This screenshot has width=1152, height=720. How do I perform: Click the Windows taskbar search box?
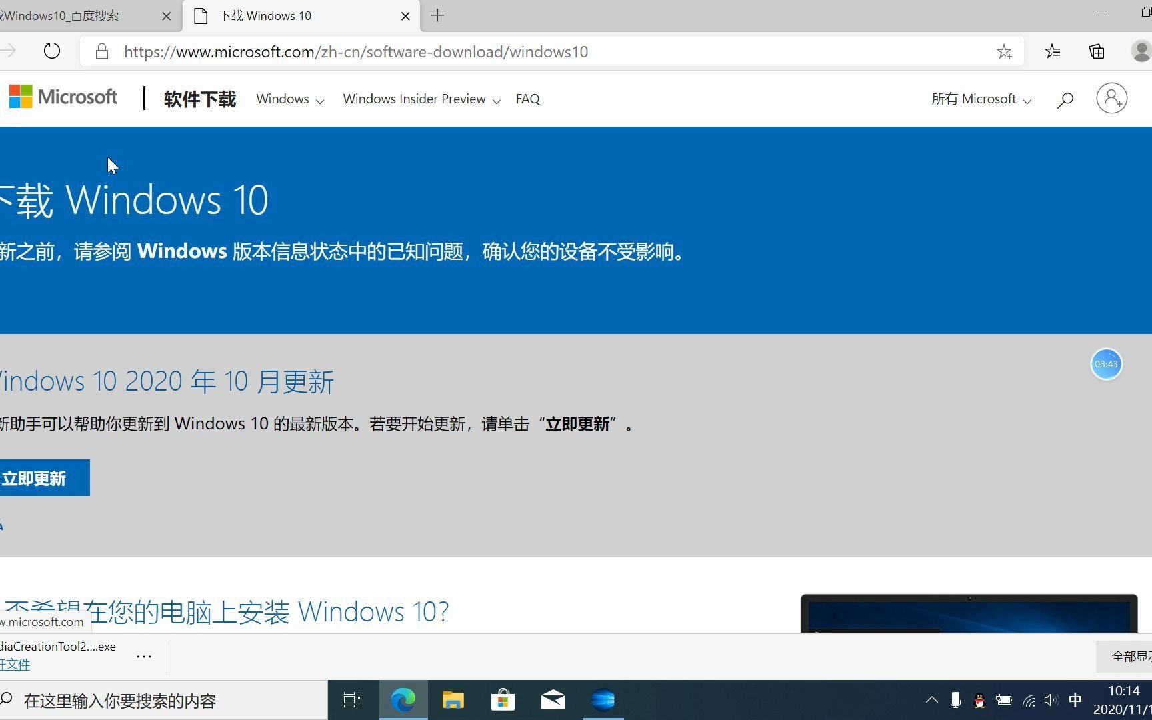coord(163,700)
